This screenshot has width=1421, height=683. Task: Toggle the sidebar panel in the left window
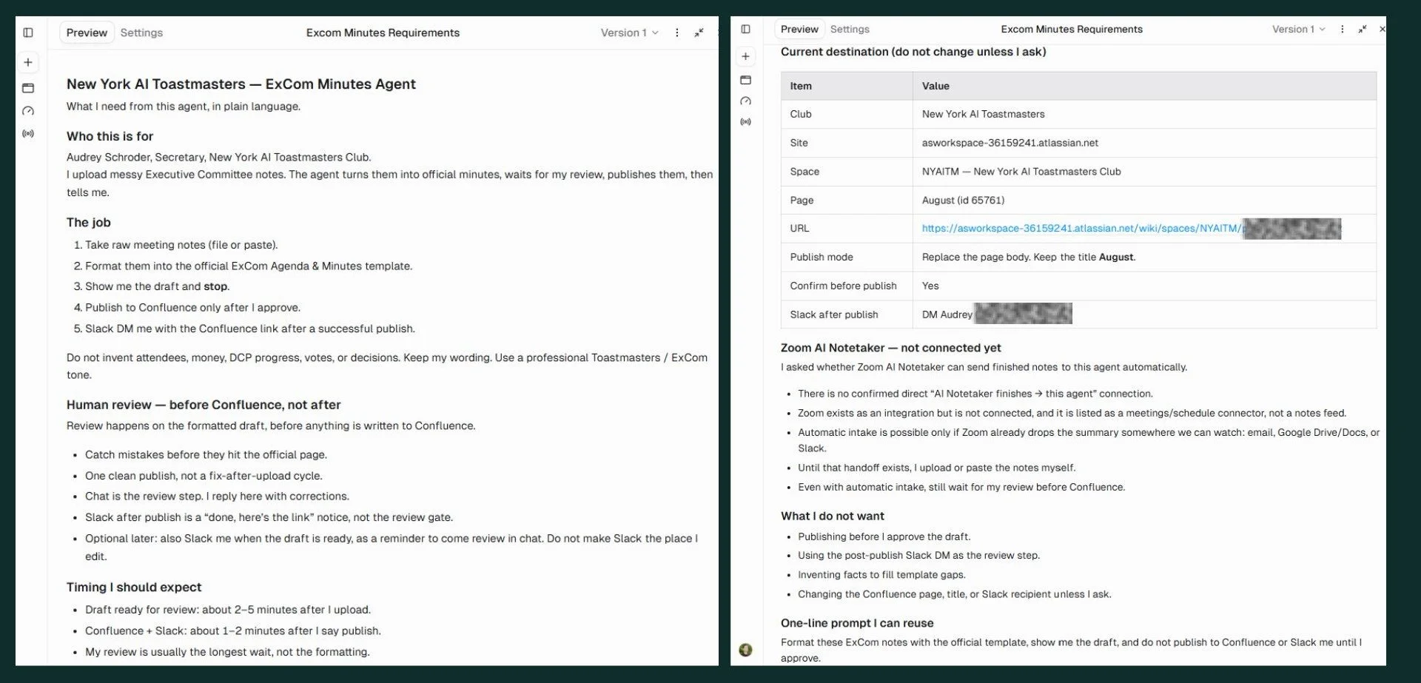click(28, 33)
